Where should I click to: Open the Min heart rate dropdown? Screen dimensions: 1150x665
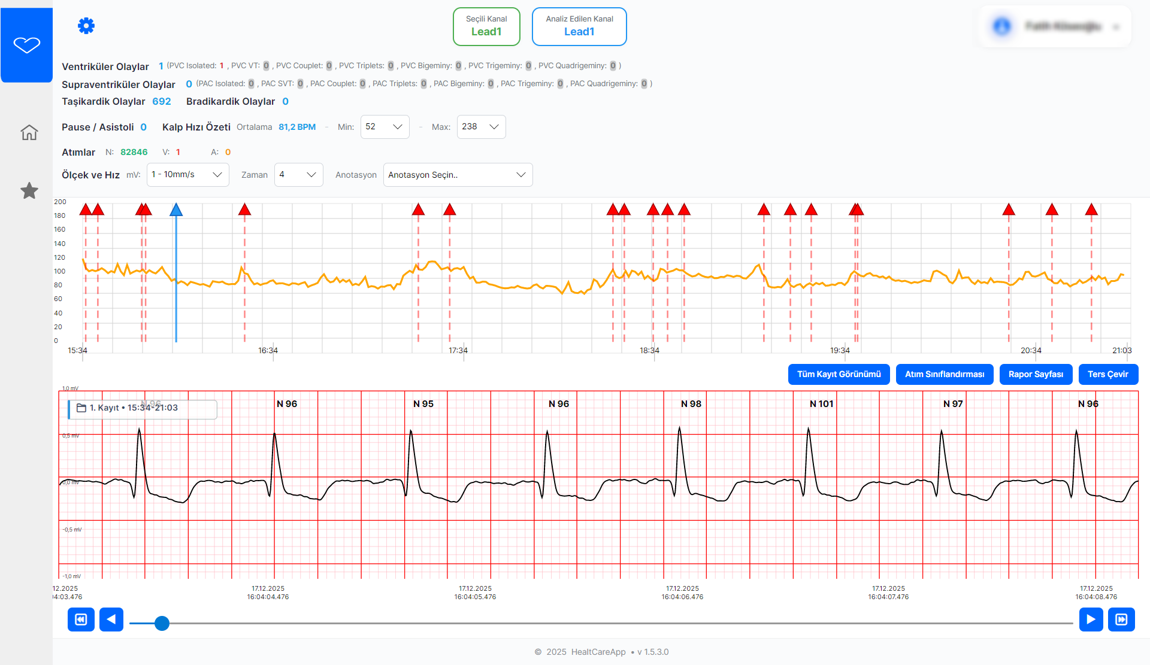pos(385,127)
